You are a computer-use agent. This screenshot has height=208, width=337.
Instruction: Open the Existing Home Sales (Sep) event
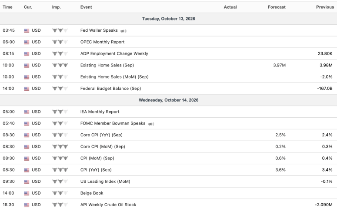tap(107, 65)
